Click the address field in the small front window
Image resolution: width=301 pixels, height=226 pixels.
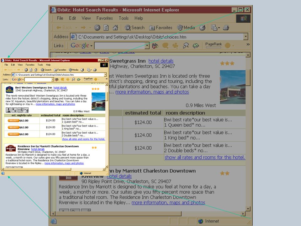click(x=59, y=75)
